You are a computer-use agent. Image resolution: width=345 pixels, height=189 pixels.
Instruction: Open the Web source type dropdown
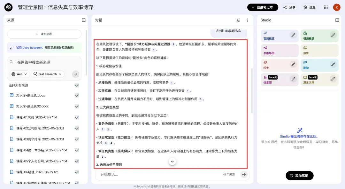[19, 74]
